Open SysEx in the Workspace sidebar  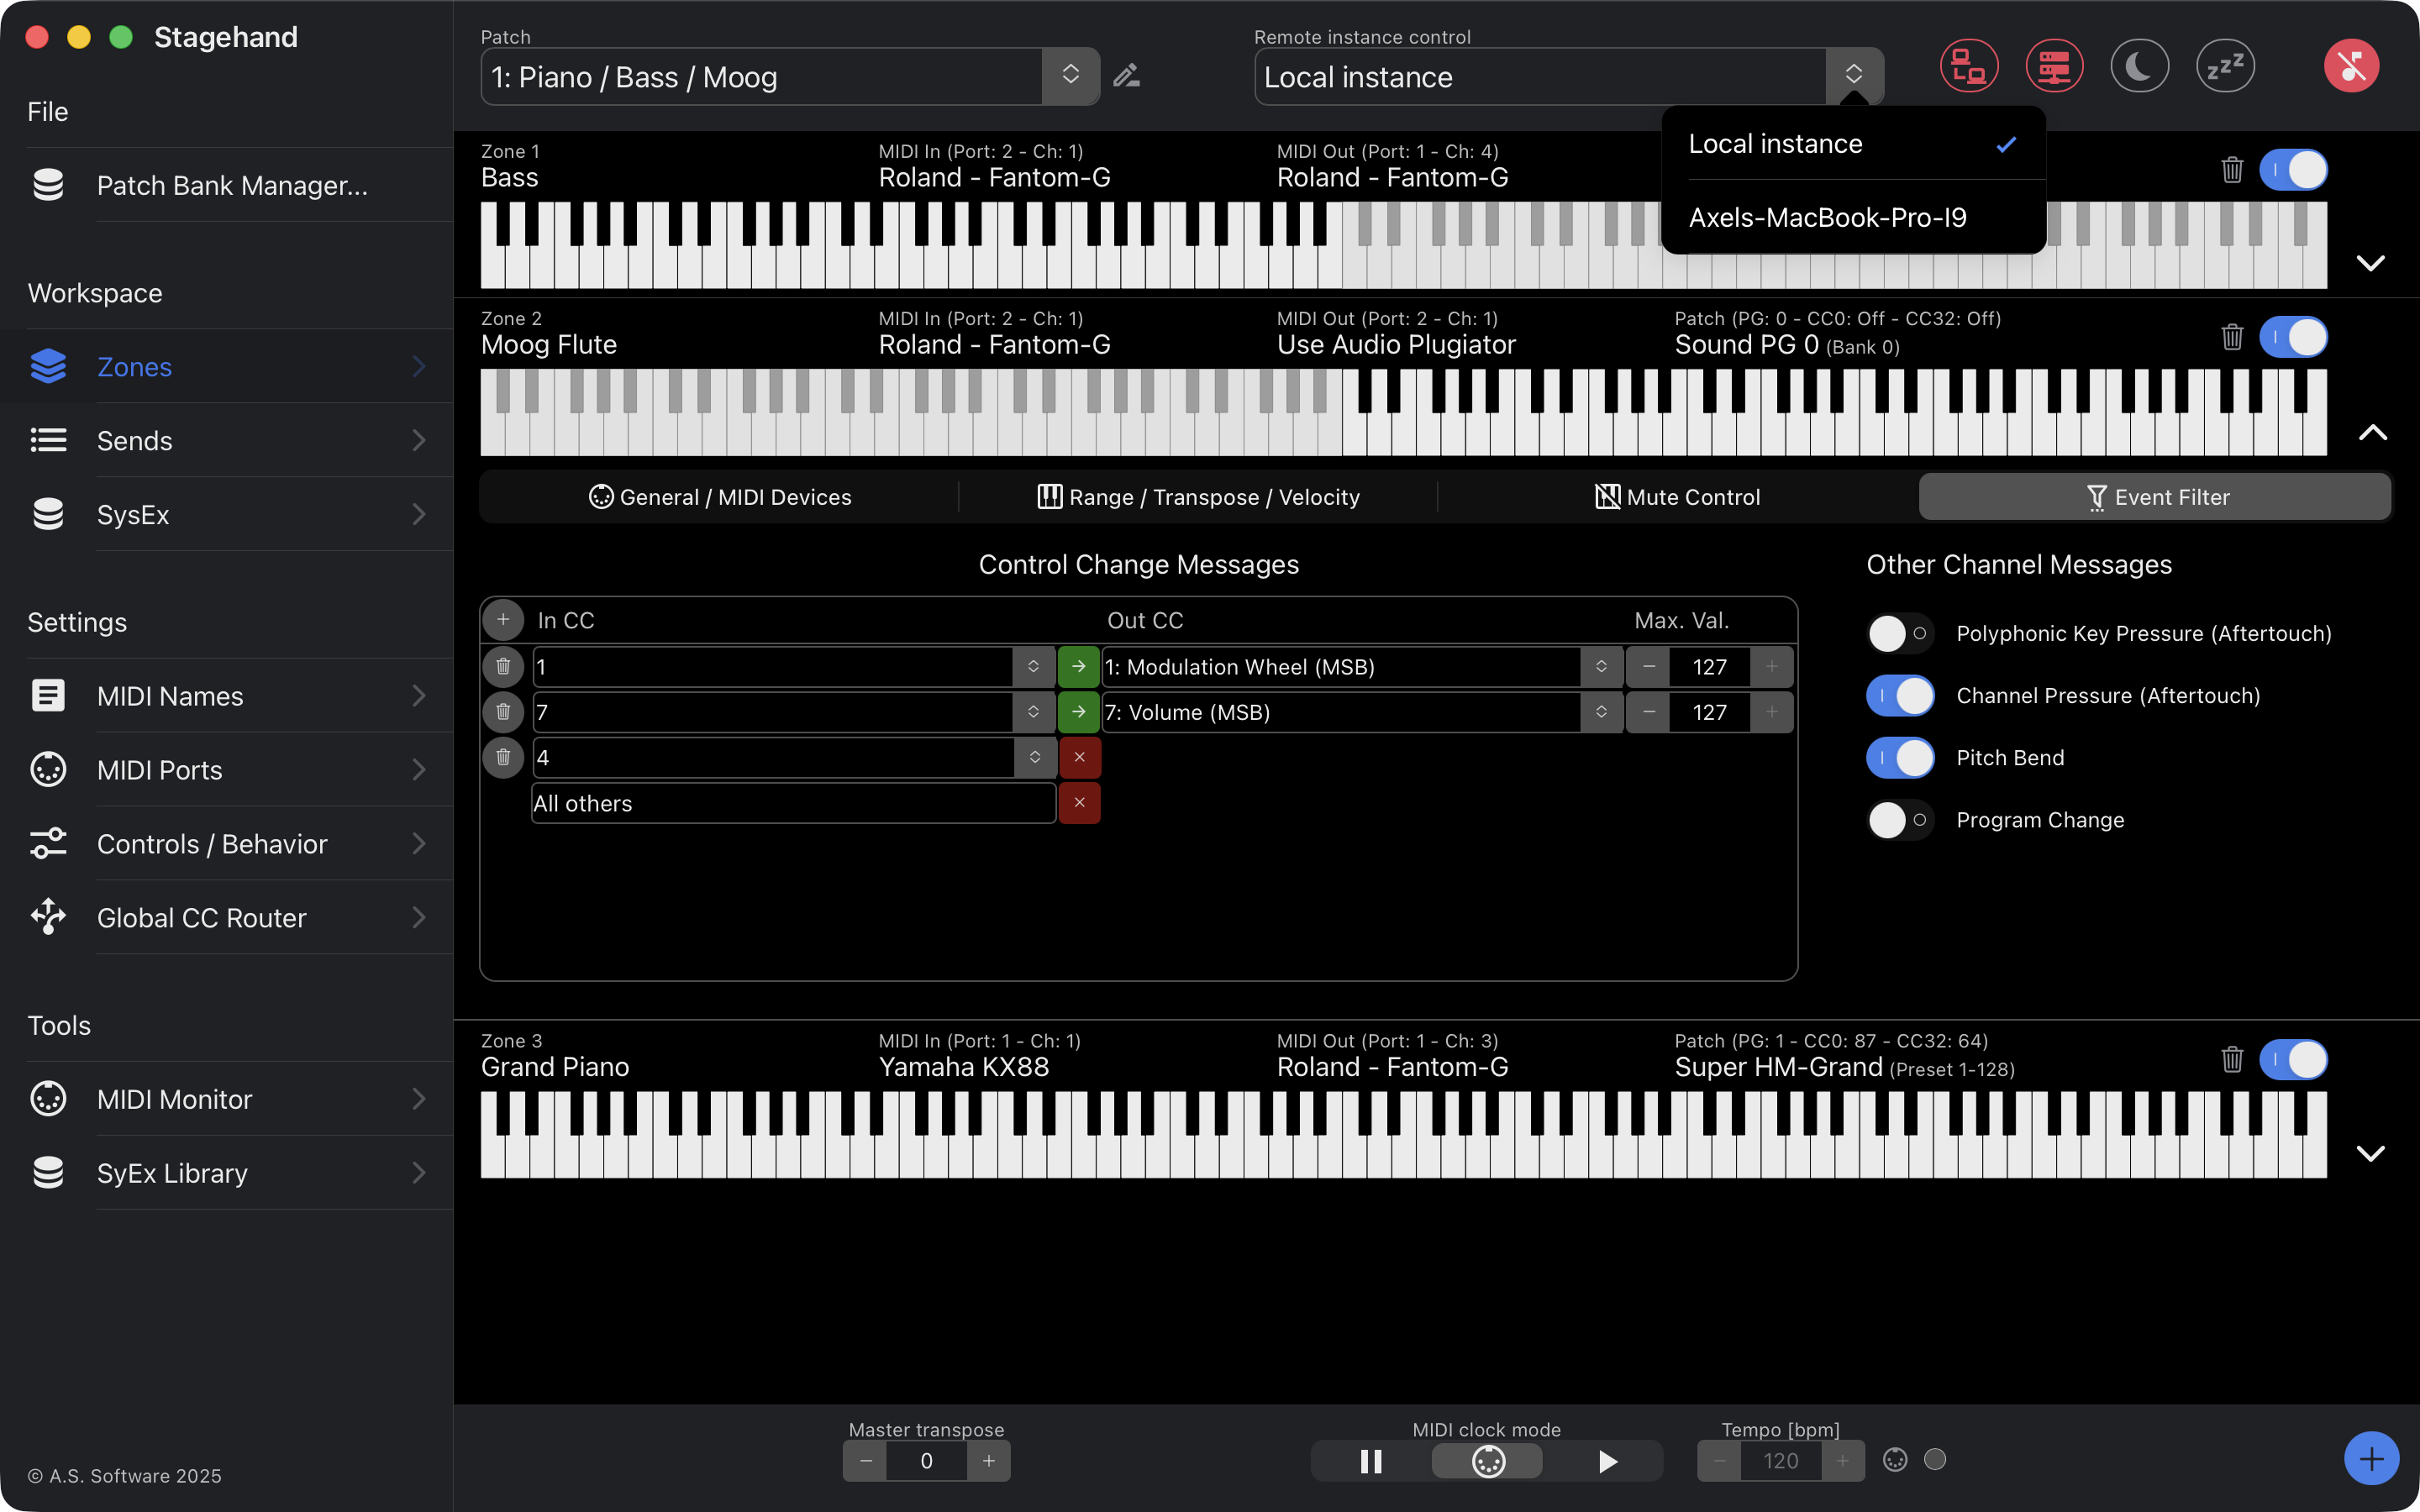(226, 514)
